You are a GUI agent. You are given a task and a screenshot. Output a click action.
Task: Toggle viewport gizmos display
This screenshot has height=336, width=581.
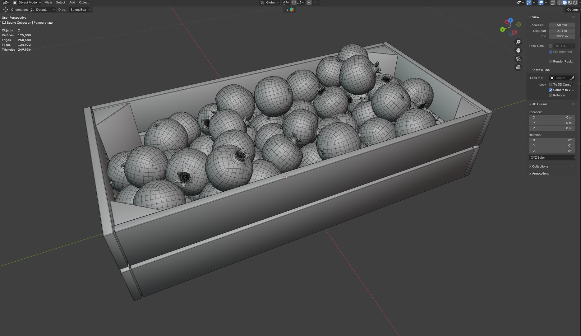pos(528,2)
